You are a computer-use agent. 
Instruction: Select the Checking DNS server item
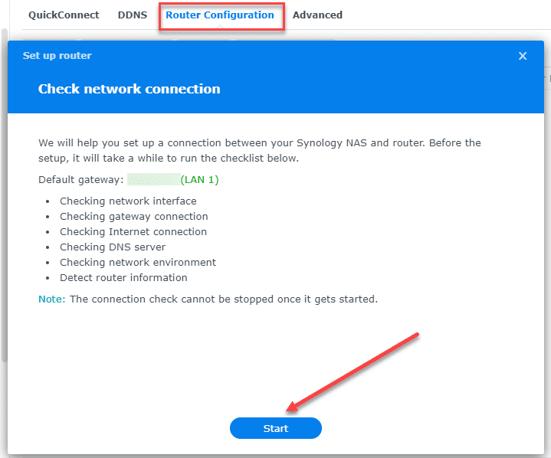(113, 247)
